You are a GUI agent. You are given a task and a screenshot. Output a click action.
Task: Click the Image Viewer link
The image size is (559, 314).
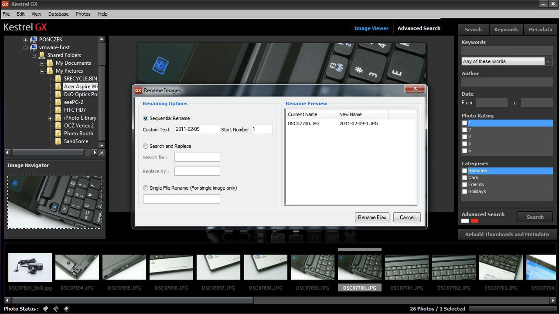click(371, 28)
